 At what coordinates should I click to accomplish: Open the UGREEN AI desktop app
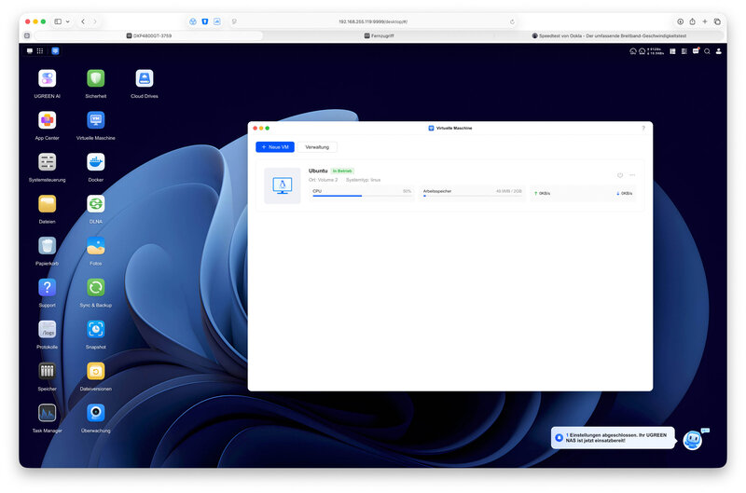tap(48, 78)
